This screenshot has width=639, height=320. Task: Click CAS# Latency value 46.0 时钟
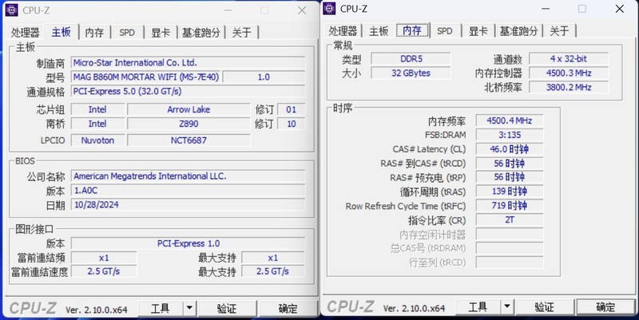510,149
